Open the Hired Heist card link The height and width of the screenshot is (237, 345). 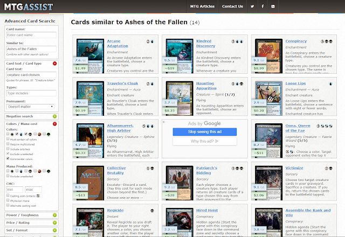(207, 211)
